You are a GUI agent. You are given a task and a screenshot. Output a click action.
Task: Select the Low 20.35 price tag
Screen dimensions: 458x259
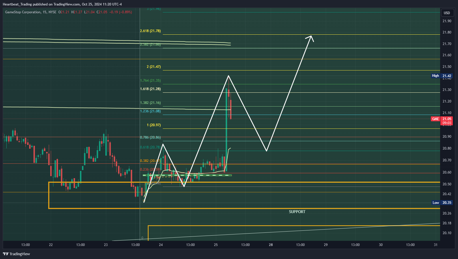pyautogui.click(x=442, y=203)
